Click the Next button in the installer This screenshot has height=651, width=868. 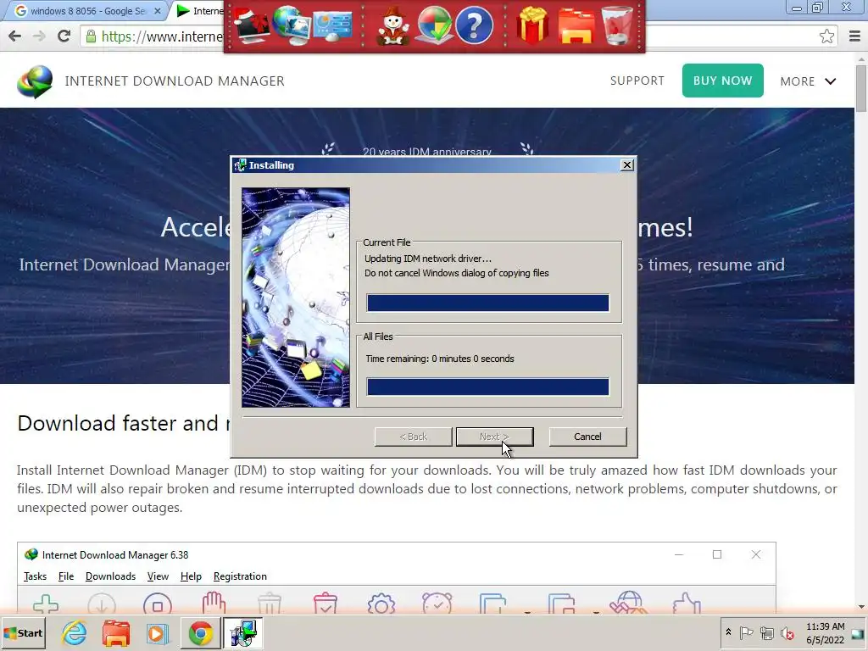[494, 437]
